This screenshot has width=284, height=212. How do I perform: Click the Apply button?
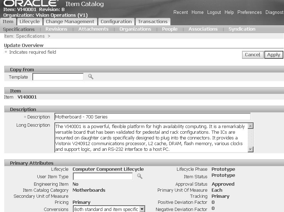pos(274,55)
